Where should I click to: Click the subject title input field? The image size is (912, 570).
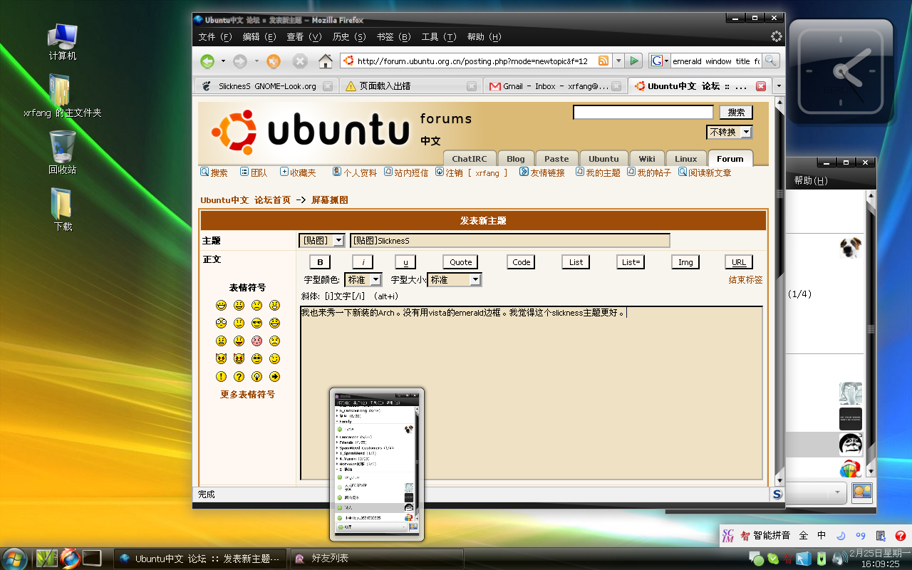click(x=510, y=241)
